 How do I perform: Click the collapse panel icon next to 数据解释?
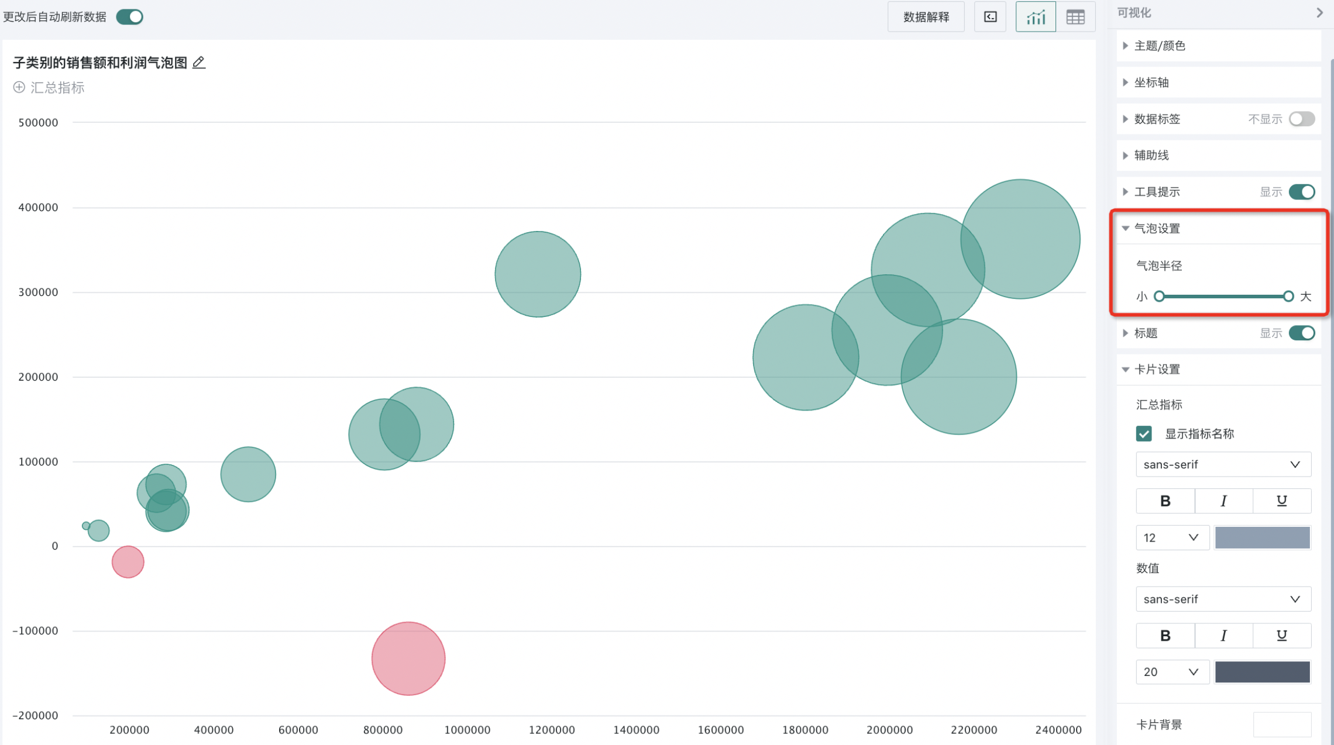(x=990, y=17)
